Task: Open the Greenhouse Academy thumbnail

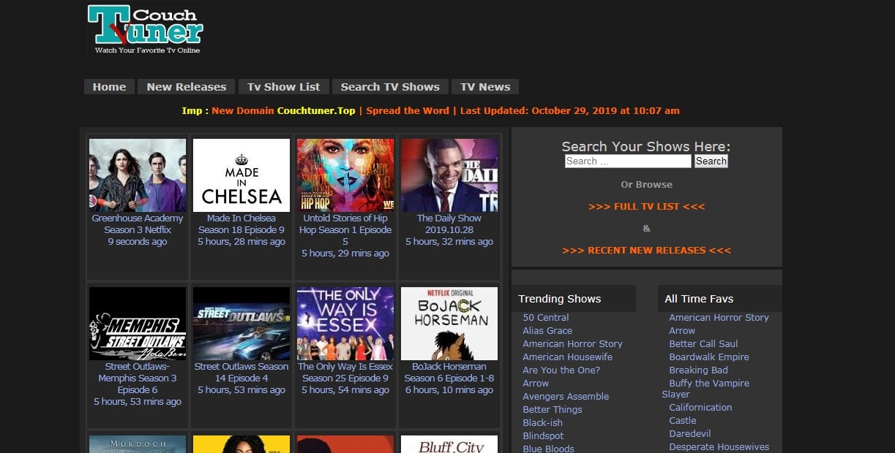Action: tap(138, 175)
